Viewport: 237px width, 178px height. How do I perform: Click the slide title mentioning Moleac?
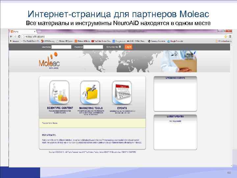point(118,14)
